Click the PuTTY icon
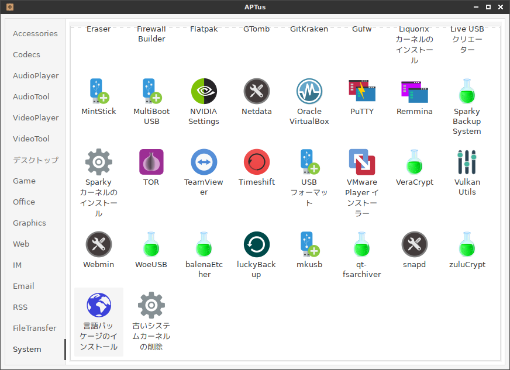 (362, 91)
